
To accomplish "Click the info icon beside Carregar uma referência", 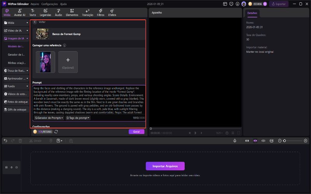I will click(65, 45).
